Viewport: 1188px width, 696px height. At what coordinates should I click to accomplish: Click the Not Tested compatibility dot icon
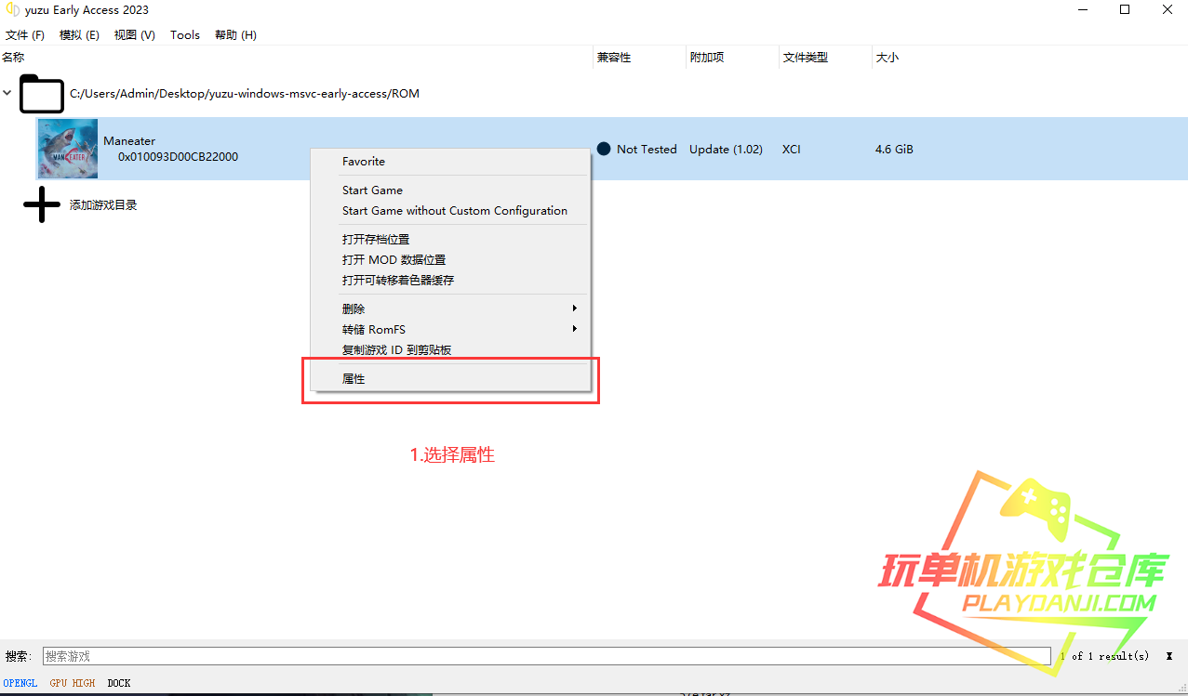(x=604, y=149)
